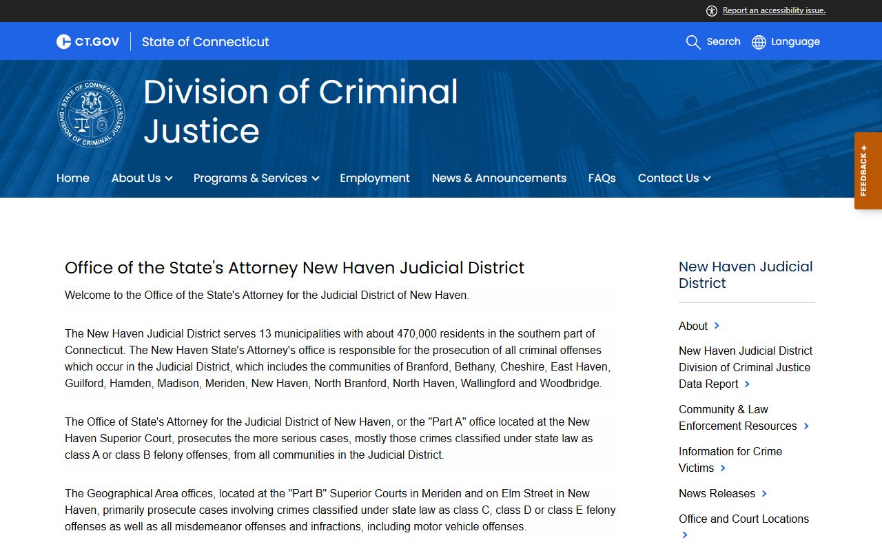Viewport: 882px width, 551px height.
Task: Open the About Us menu
Action: click(x=136, y=178)
